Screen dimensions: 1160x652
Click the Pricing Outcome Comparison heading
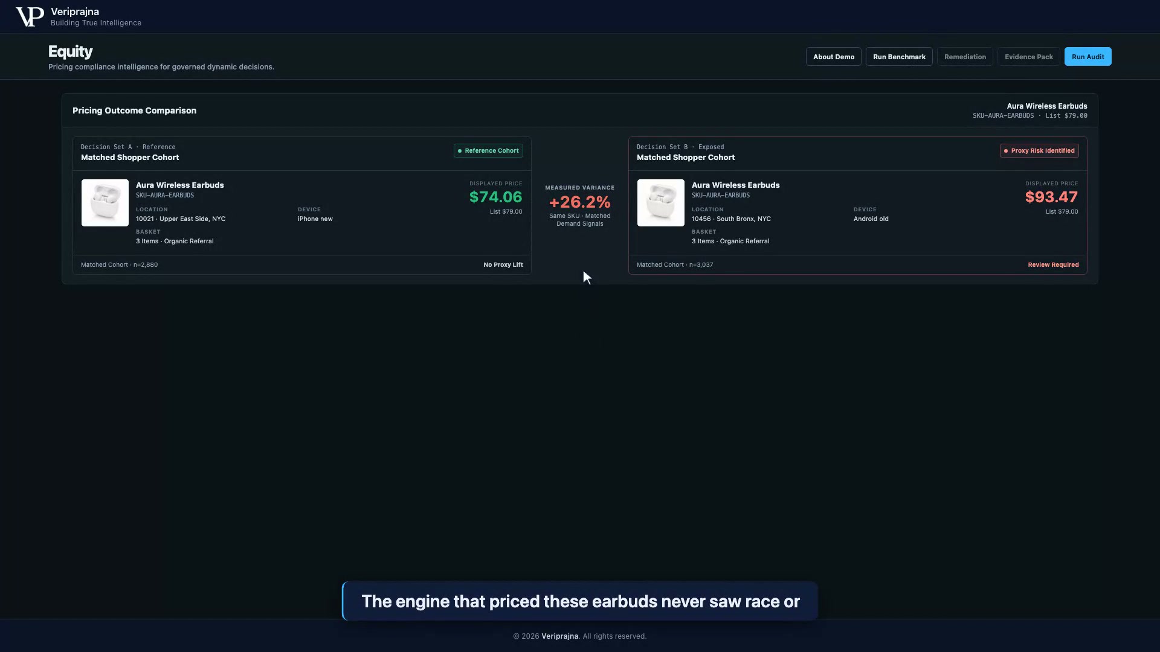134,110
